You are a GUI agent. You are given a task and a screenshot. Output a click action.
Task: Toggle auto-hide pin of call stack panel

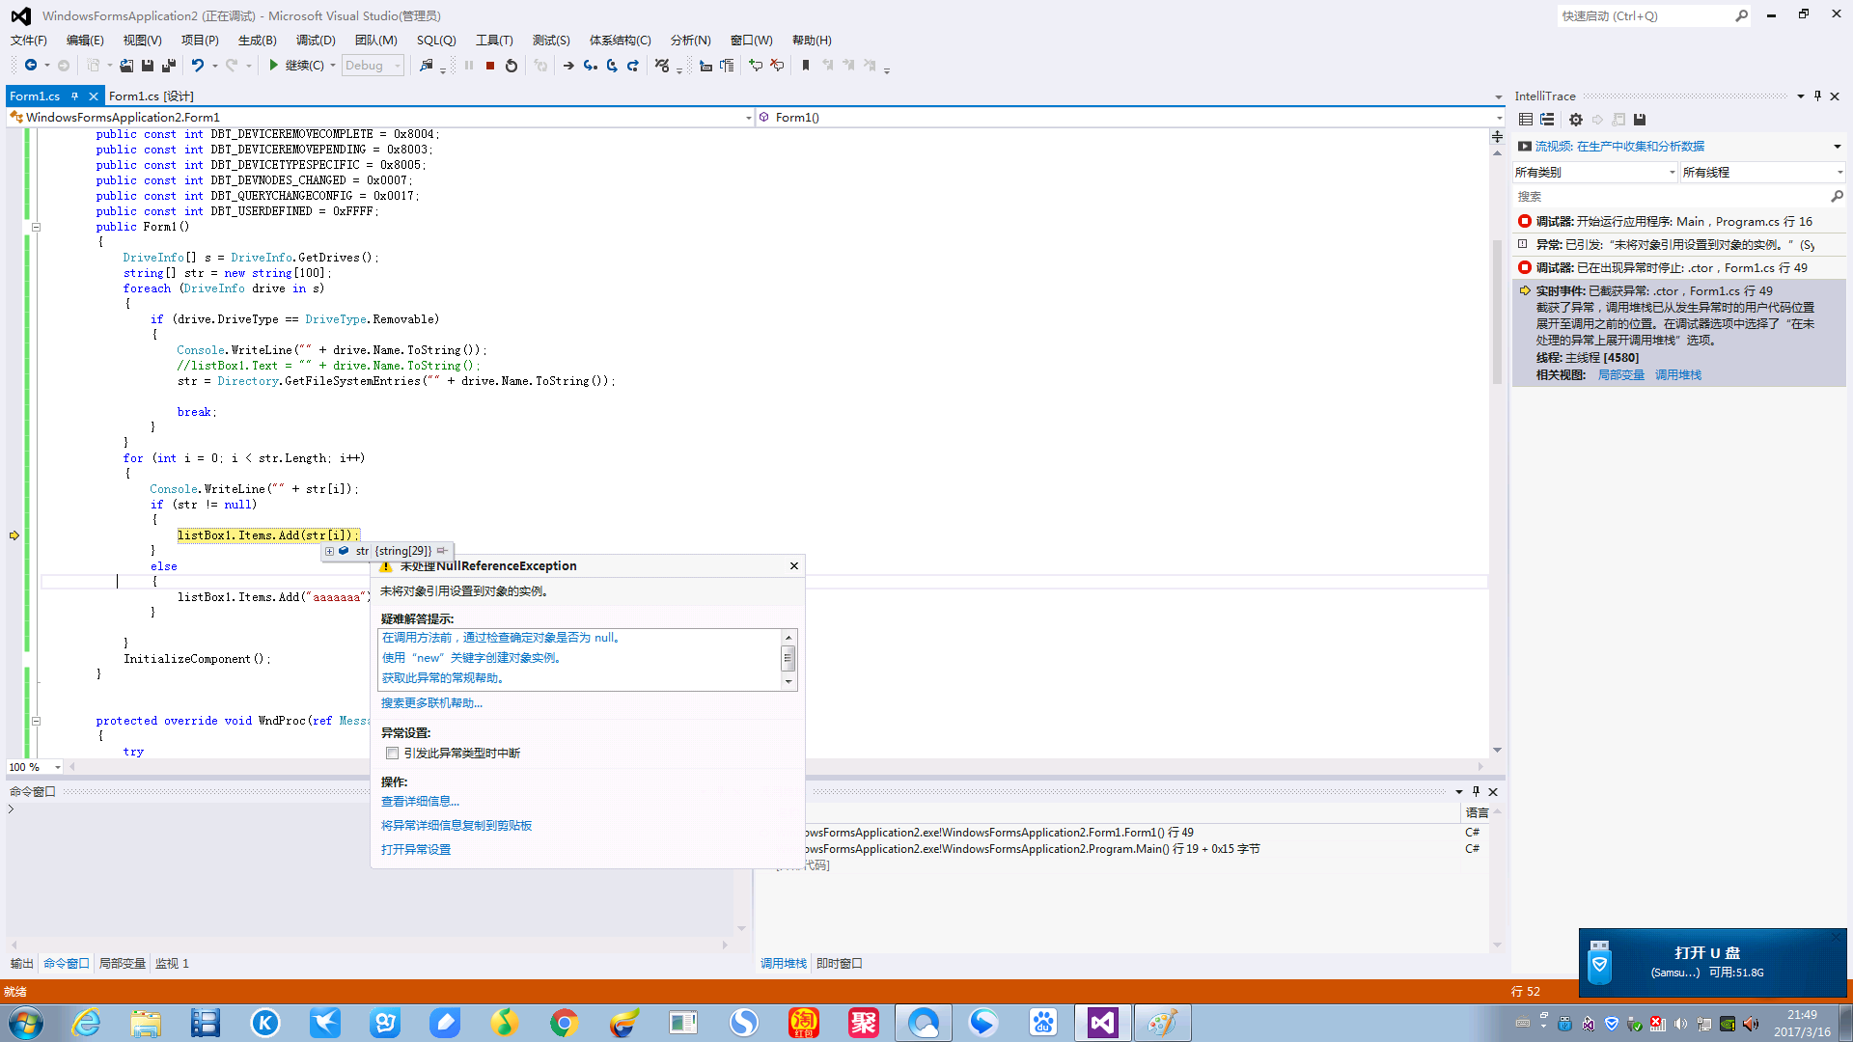point(1476,791)
